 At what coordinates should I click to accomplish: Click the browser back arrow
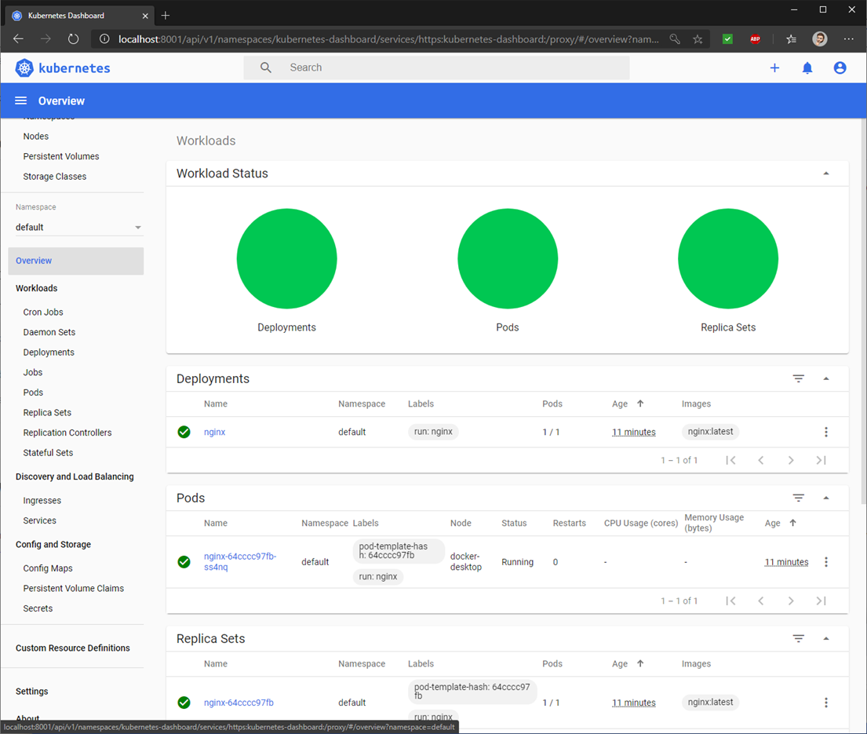click(x=18, y=38)
